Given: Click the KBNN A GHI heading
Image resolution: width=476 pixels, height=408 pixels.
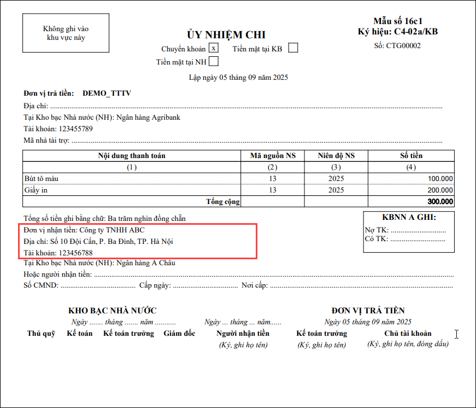Looking at the screenshot, I should pyautogui.click(x=409, y=217).
